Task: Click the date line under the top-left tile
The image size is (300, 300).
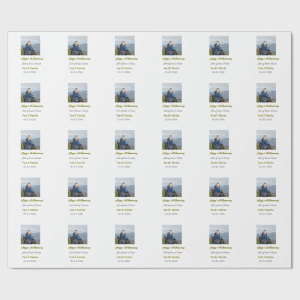Action: tap(29, 72)
